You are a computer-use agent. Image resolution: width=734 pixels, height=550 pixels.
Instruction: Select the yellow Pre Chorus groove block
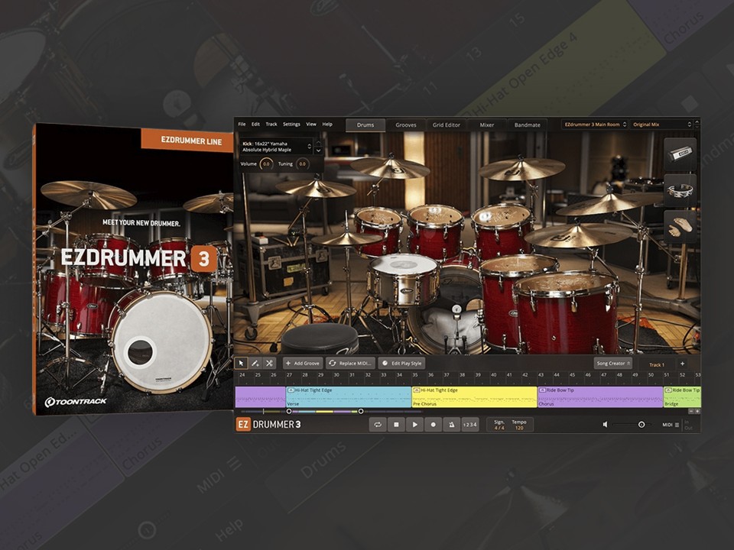(x=474, y=397)
